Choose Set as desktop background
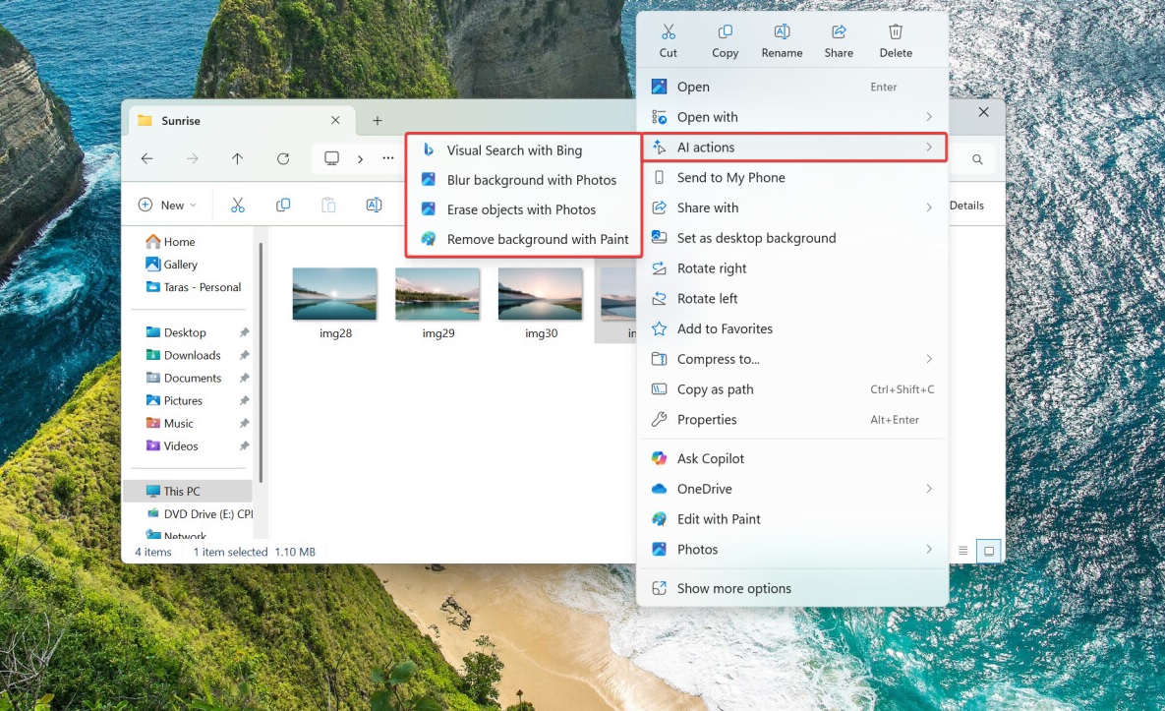 tap(792, 238)
